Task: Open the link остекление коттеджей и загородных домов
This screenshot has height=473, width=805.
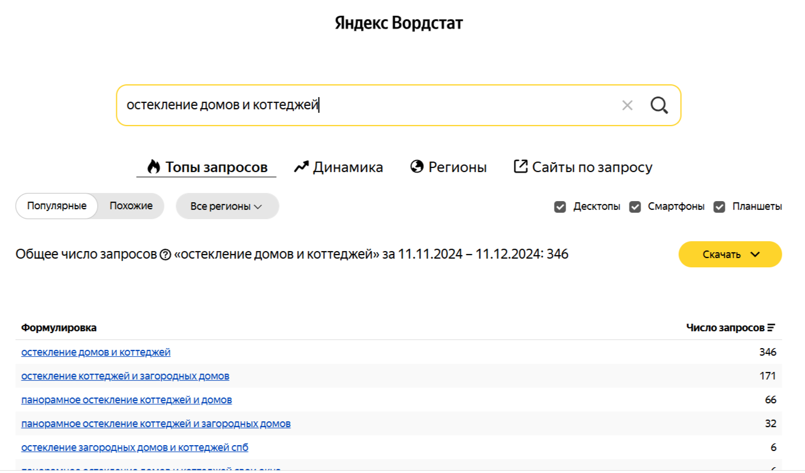Action: (x=126, y=376)
